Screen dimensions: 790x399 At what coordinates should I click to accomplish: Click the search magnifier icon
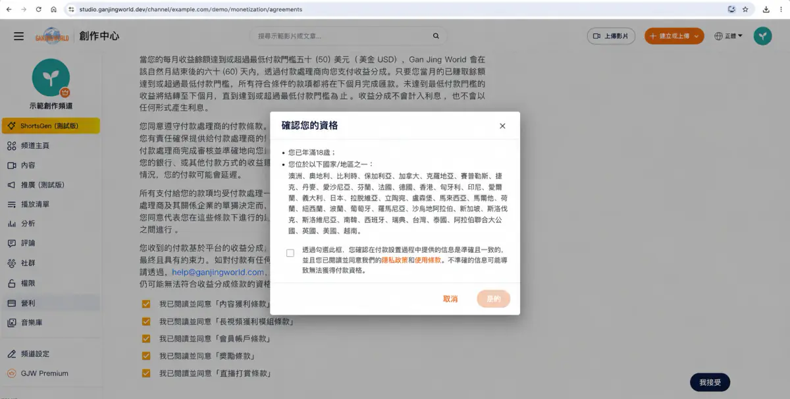436,36
